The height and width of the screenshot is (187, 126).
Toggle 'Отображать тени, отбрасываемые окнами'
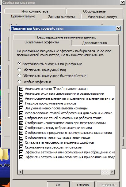[21, 128]
